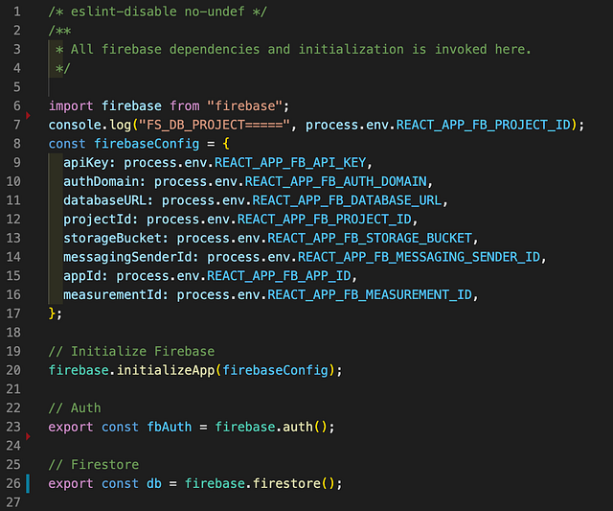Screen dimensions: 613x511
Task: Click the fbAuth constant name
Action: point(171,426)
